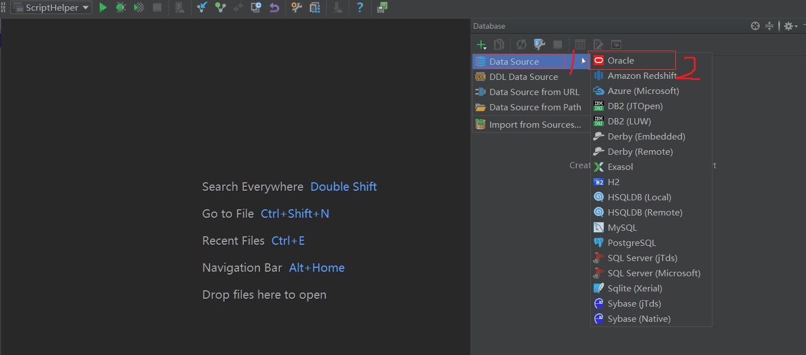Click the Synchronize refresh icon in Database toolbar
Screen dimensions: 806x355
click(521, 44)
